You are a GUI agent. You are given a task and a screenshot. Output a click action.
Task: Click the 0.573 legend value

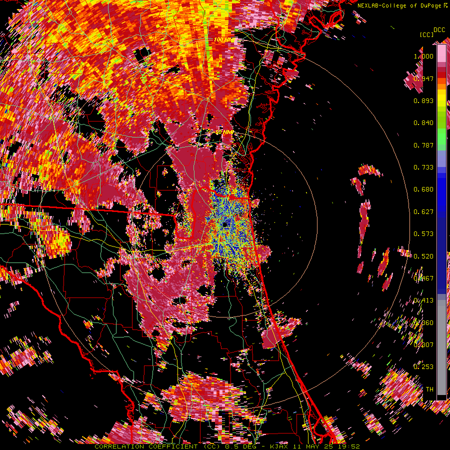[423, 234]
